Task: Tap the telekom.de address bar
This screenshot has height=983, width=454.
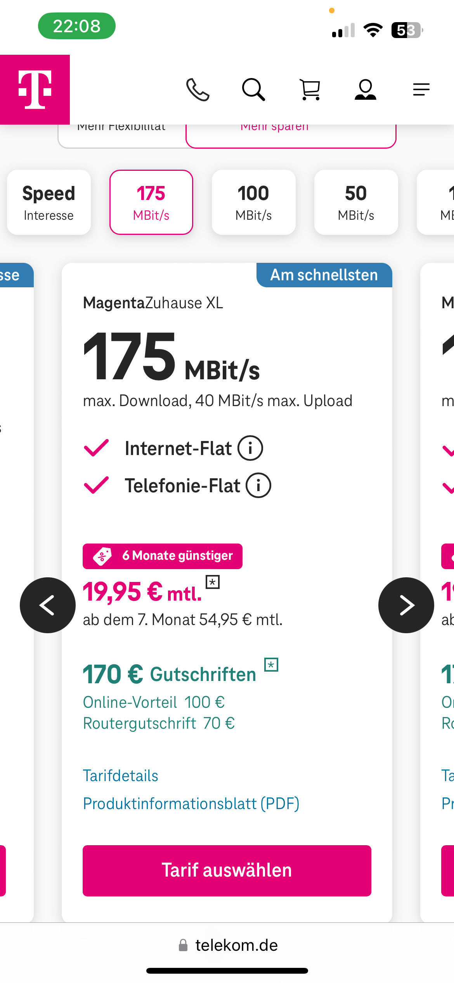Action: (x=227, y=945)
